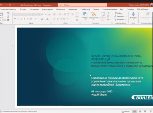Click Заметки notes button in status bar
Image resolution: width=153 pixels, height=113 pixels.
[x=126, y=111]
